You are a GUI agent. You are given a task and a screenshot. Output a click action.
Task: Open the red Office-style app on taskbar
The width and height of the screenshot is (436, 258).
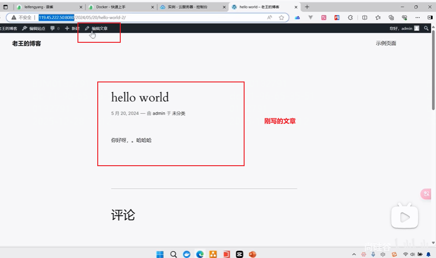click(x=227, y=254)
